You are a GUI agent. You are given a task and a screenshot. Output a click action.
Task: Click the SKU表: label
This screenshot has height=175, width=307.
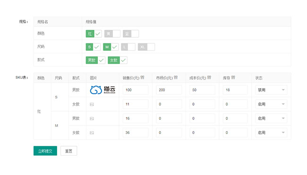(x=22, y=77)
